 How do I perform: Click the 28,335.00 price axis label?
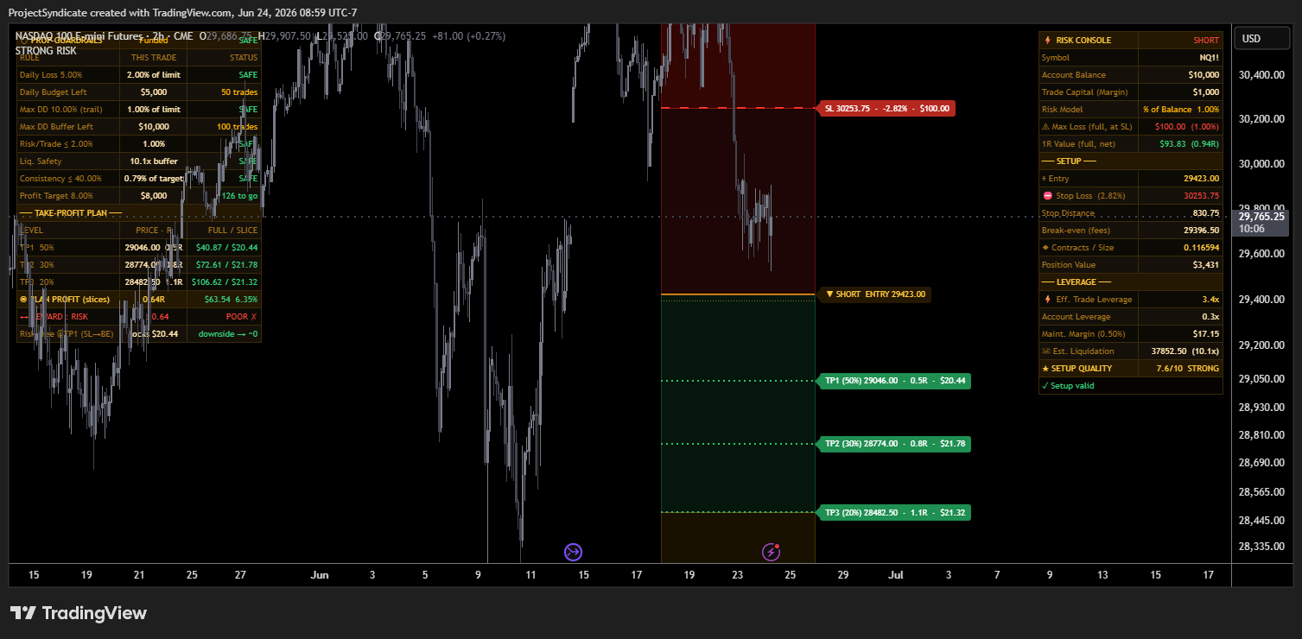[x=1261, y=547]
